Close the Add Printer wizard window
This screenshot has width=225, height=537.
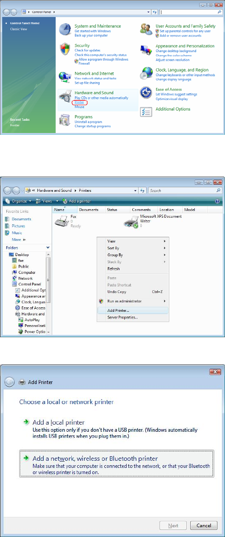click(x=215, y=372)
